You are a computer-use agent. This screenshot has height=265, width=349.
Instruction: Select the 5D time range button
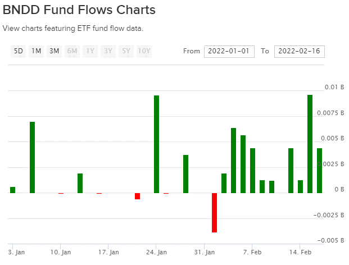(19, 51)
